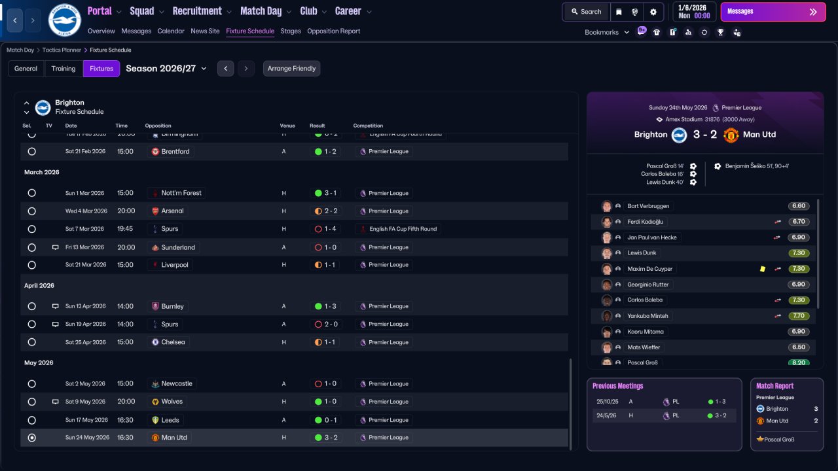Click Pascal Groß's 8.20 rating badge
The image size is (838, 471).
coord(799,363)
